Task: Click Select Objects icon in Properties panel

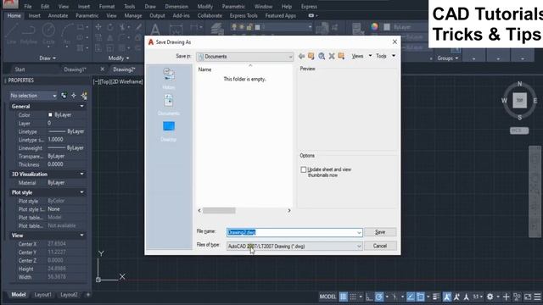Action: pyautogui.click(x=74, y=96)
